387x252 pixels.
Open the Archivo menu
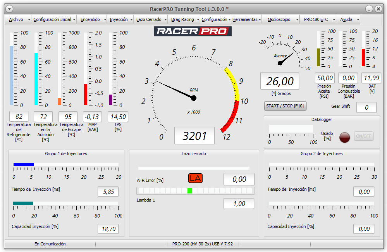coord(16,19)
